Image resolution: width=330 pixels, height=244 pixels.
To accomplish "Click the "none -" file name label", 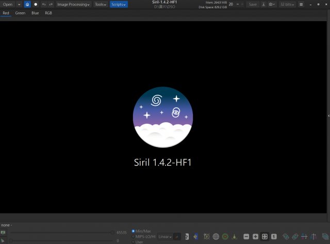I will click(x=7, y=225).
